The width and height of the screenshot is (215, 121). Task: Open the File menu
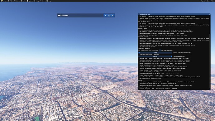coord(10,1)
